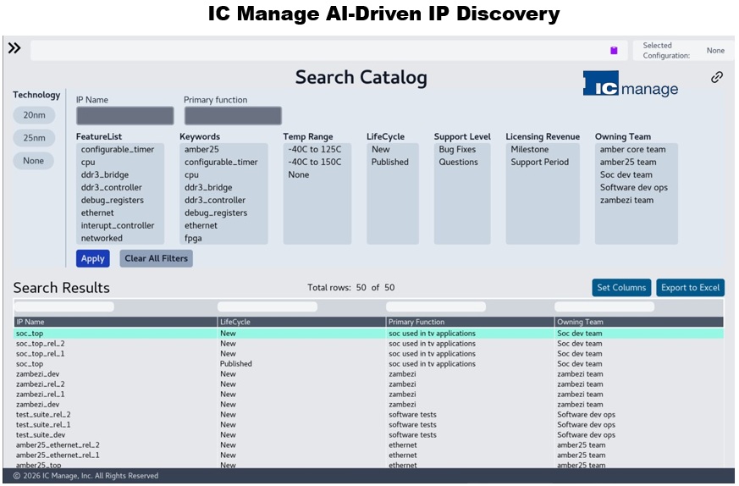Open the Set Columns dialog
Screen dimensions: 739x486
point(621,288)
